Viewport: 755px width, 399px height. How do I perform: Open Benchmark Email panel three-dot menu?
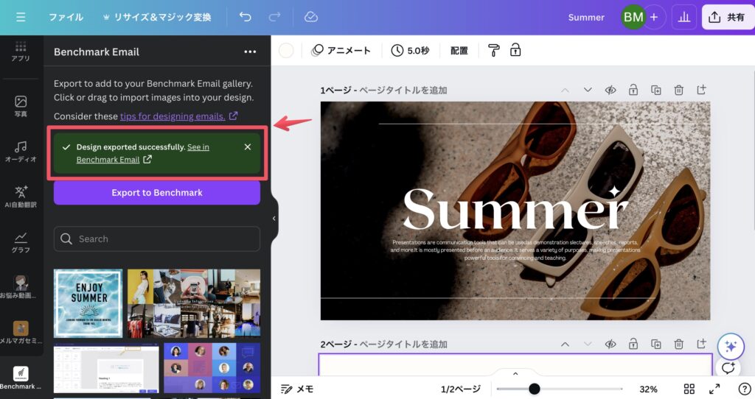tap(250, 52)
